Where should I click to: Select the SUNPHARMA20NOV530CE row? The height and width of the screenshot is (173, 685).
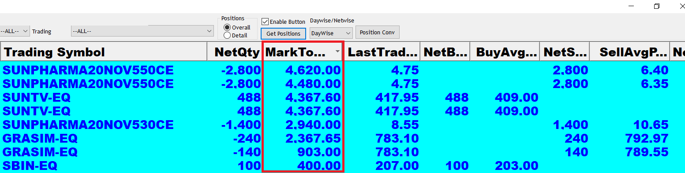tap(342, 125)
